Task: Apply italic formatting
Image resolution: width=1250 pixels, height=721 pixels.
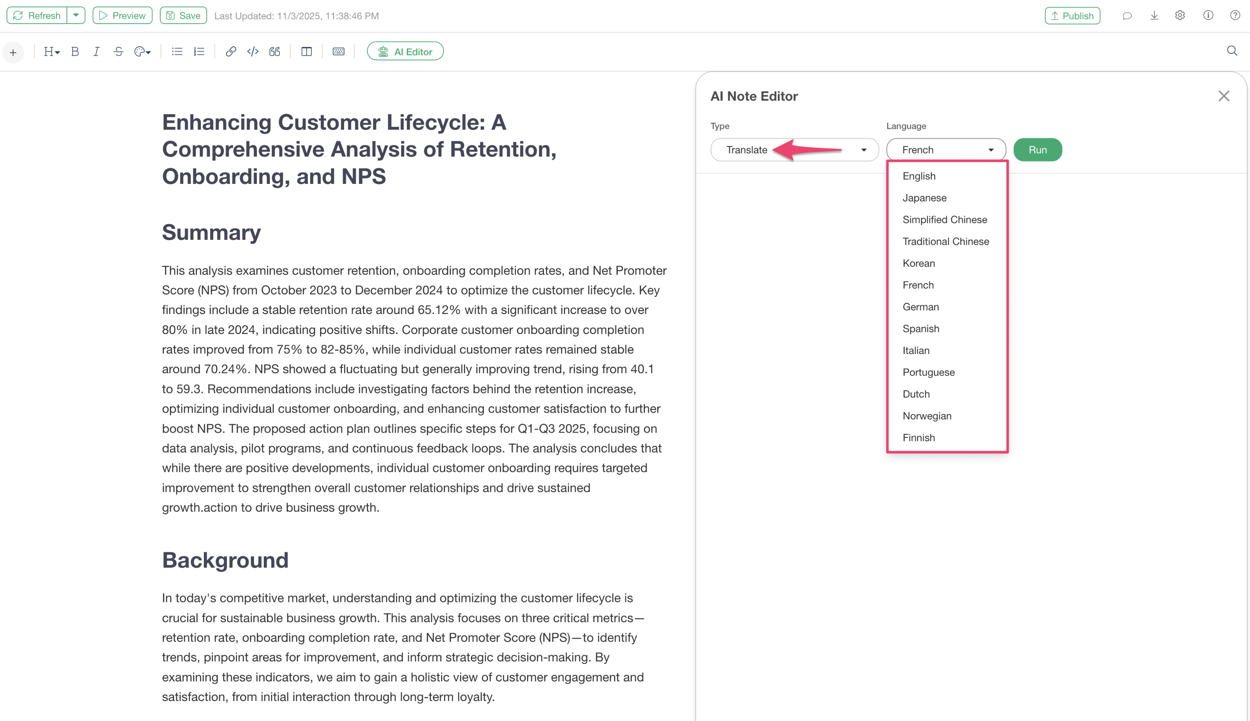Action: (97, 51)
